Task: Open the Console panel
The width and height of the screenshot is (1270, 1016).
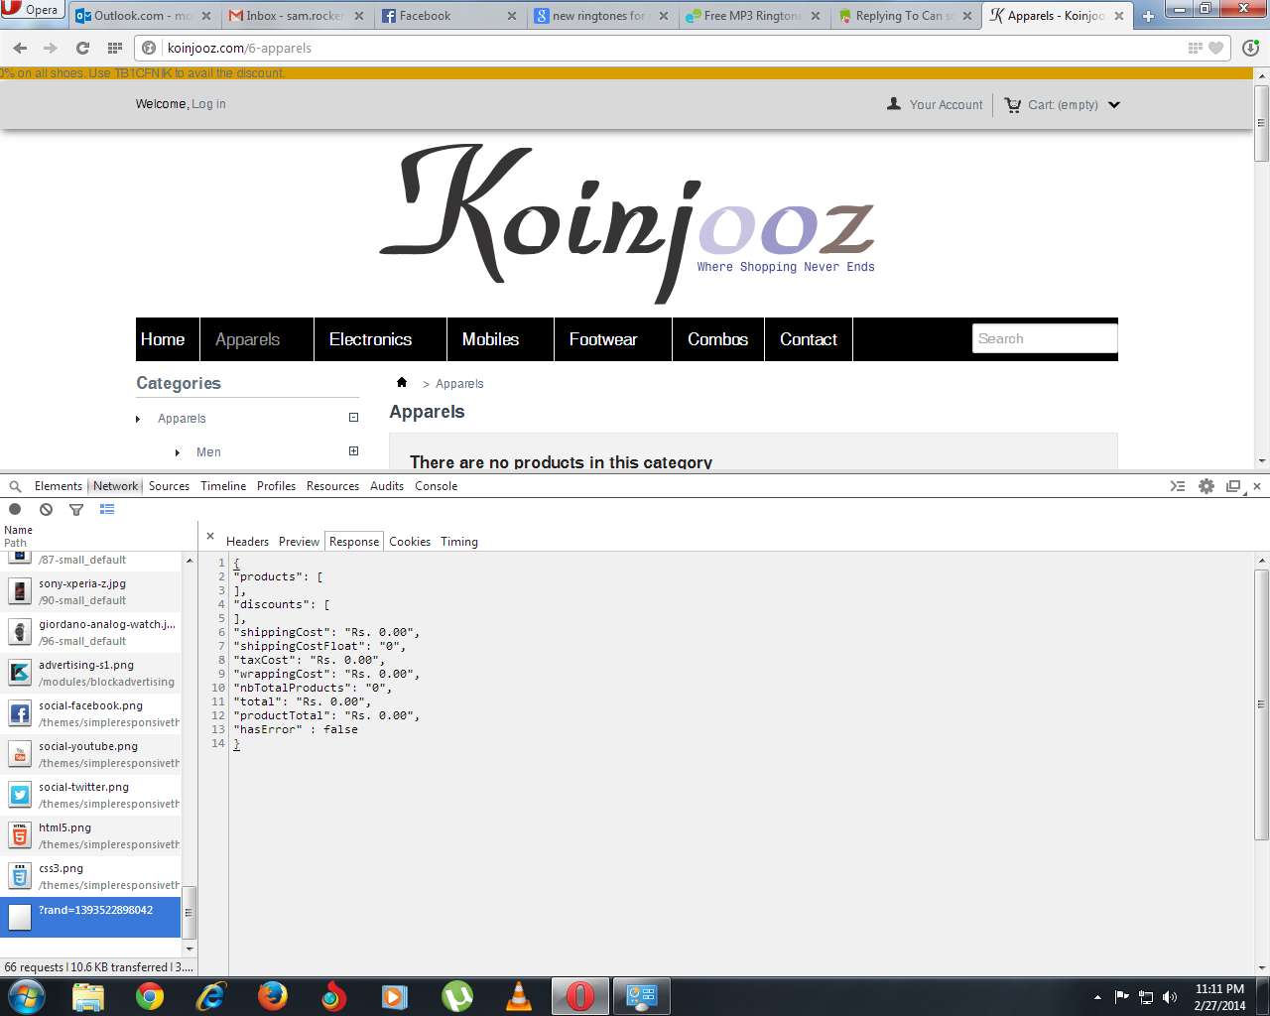Action: point(437,486)
